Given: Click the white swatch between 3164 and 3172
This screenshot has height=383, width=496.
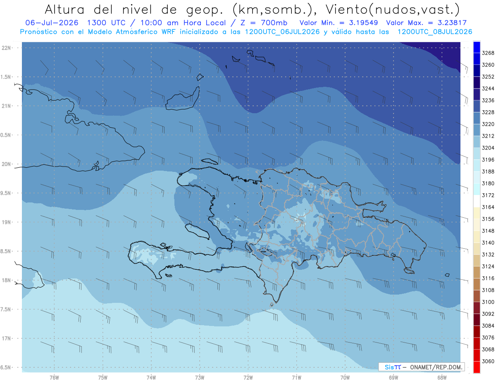Looking at the screenshot, I should point(477,201).
